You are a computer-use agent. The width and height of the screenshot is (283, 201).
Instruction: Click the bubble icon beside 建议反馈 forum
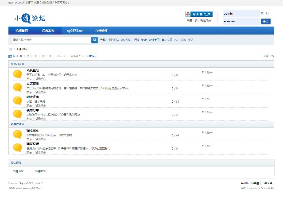[18, 147]
